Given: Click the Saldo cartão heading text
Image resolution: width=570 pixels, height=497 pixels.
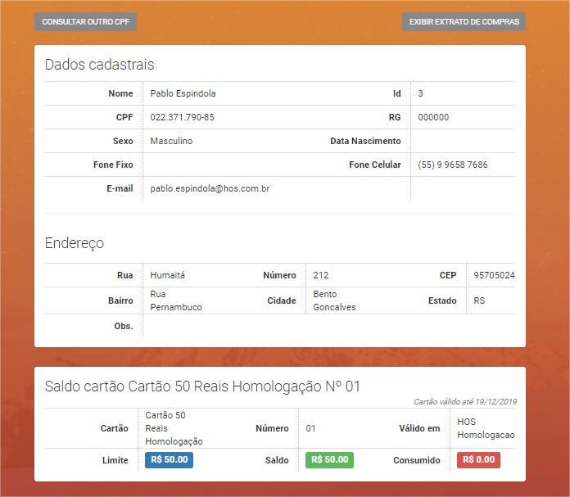Looking at the screenshot, I should [202, 386].
